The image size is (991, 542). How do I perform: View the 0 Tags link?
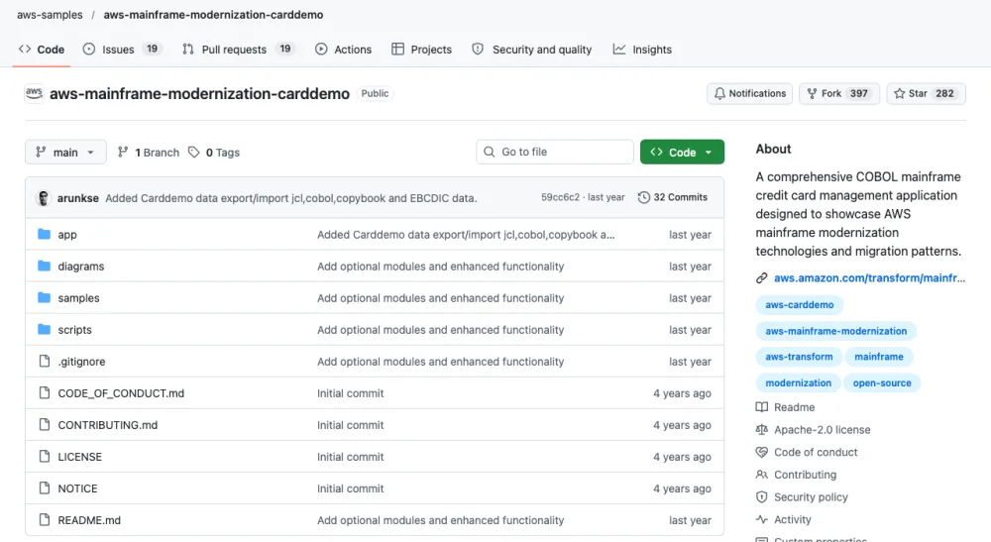pyautogui.click(x=214, y=153)
